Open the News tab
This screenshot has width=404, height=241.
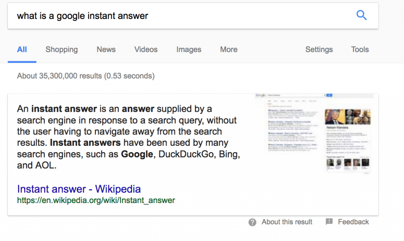coord(106,49)
